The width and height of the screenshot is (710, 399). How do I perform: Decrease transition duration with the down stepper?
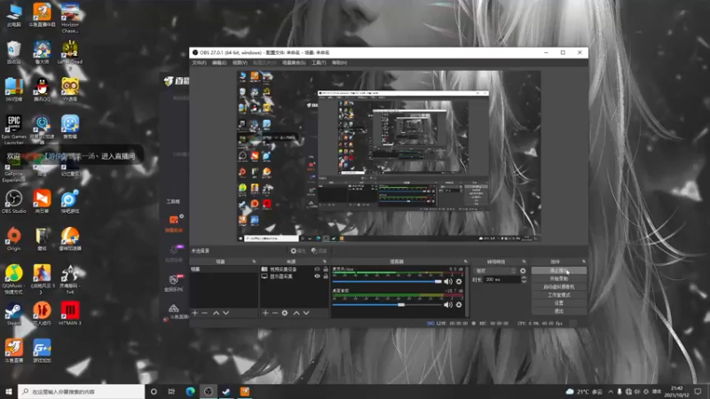point(524,282)
